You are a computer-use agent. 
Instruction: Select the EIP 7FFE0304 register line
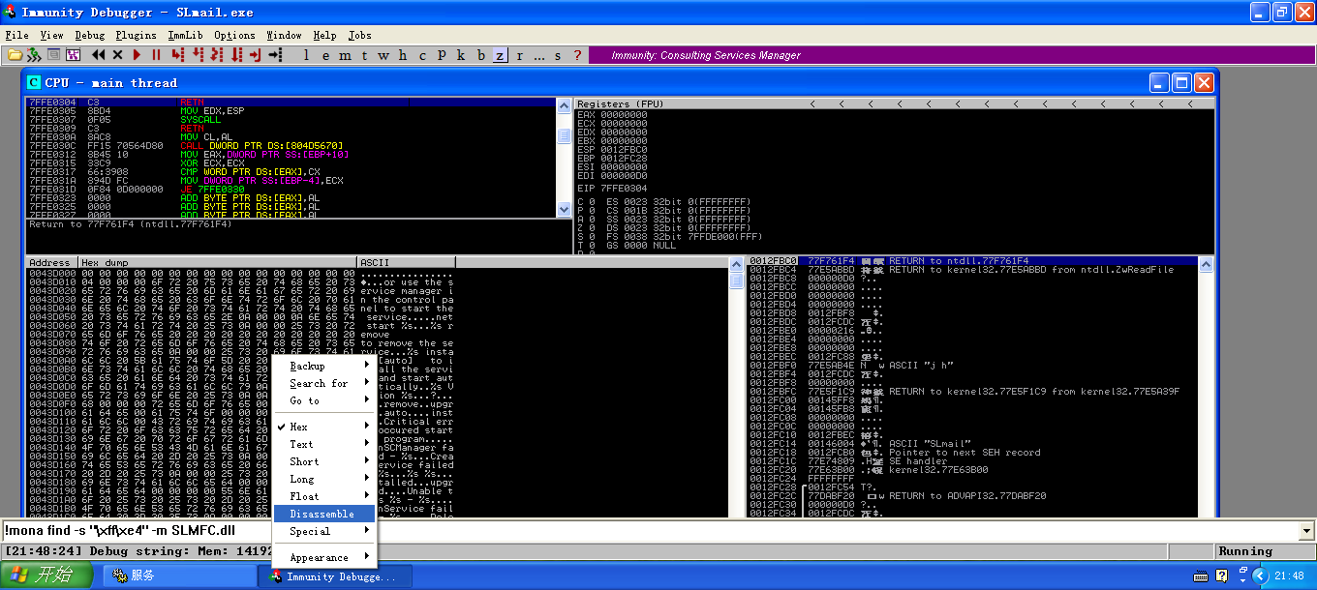click(615, 188)
